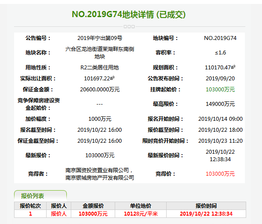Screen dimensions: 262x224
Task: Click the 保证金截至时间 value 2019/10/22 16:00
Action: [x=100, y=141]
